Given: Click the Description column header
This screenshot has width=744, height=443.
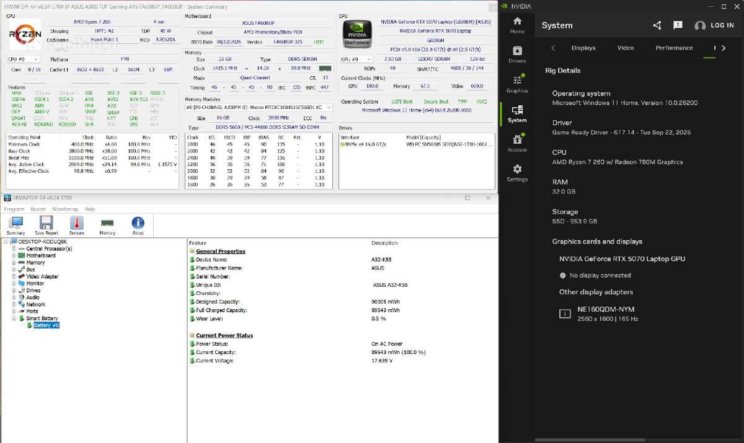Looking at the screenshot, I should click(384, 243).
